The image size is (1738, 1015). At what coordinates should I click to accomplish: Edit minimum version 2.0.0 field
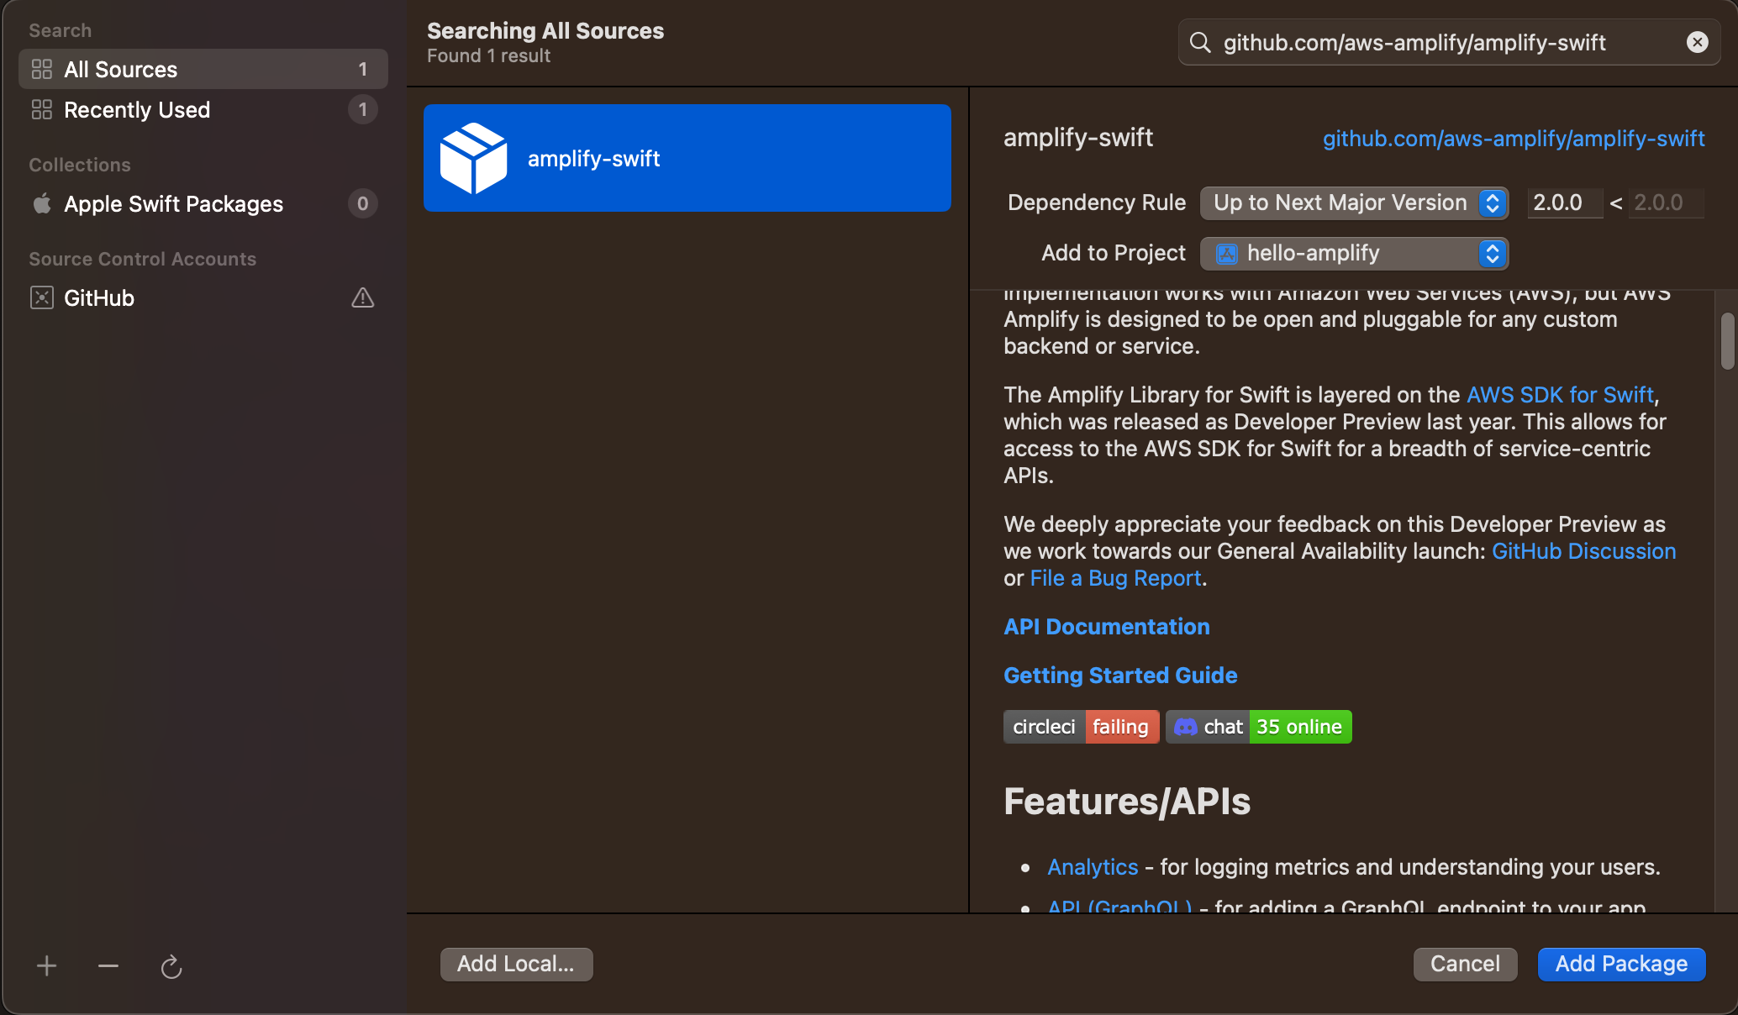click(x=1564, y=202)
